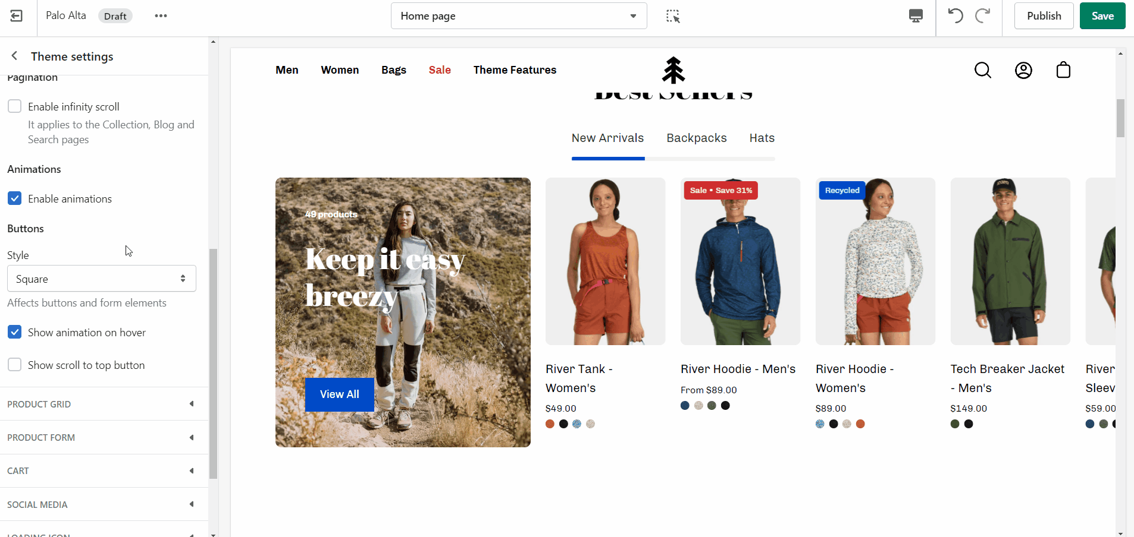Click the View All button
The height and width of the screenshot is (537, 1134).
[x=339, y=394]
